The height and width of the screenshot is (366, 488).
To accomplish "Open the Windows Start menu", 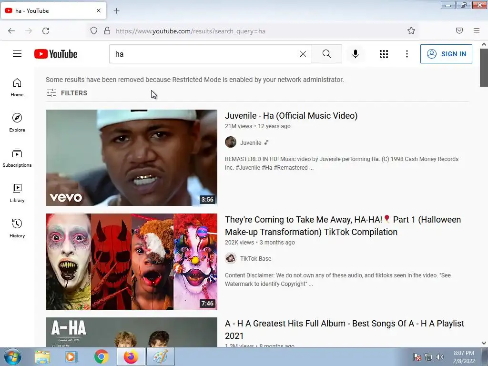I will [x=13, y=356].
